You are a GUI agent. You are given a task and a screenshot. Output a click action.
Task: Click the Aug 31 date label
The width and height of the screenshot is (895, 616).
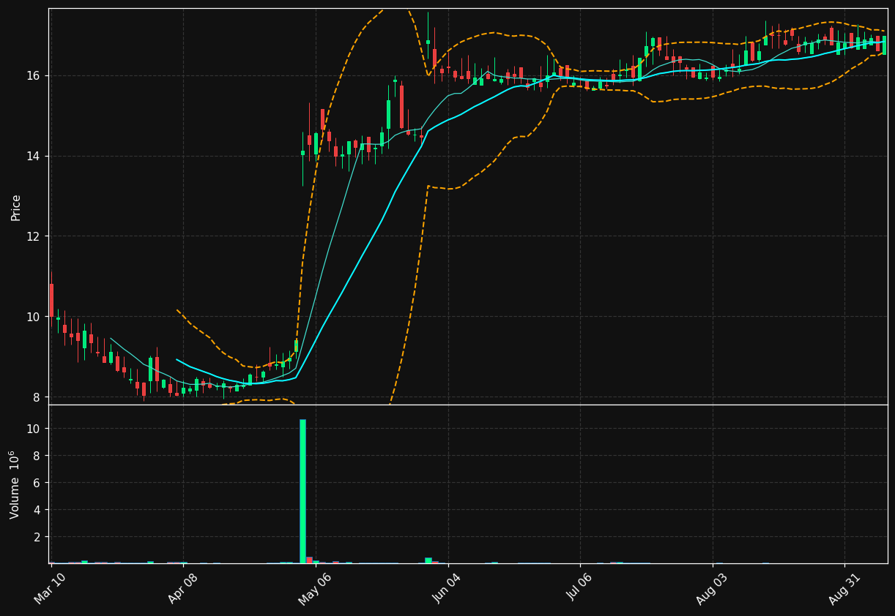click(x=844, y=588)
